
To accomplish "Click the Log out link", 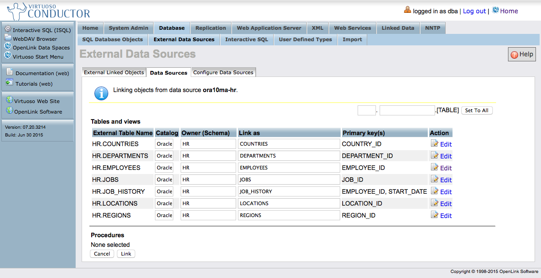I will point(474,11).
